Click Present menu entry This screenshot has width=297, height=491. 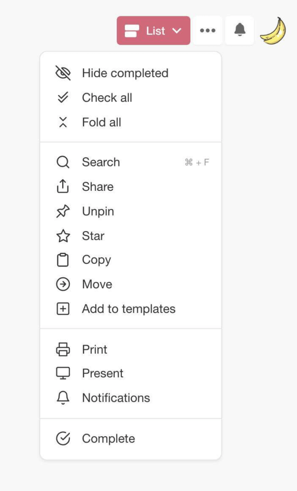coord(102,374)
